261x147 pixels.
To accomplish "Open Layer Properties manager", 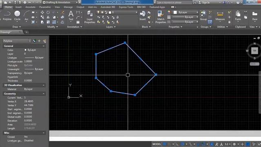I will click(90, 17).
